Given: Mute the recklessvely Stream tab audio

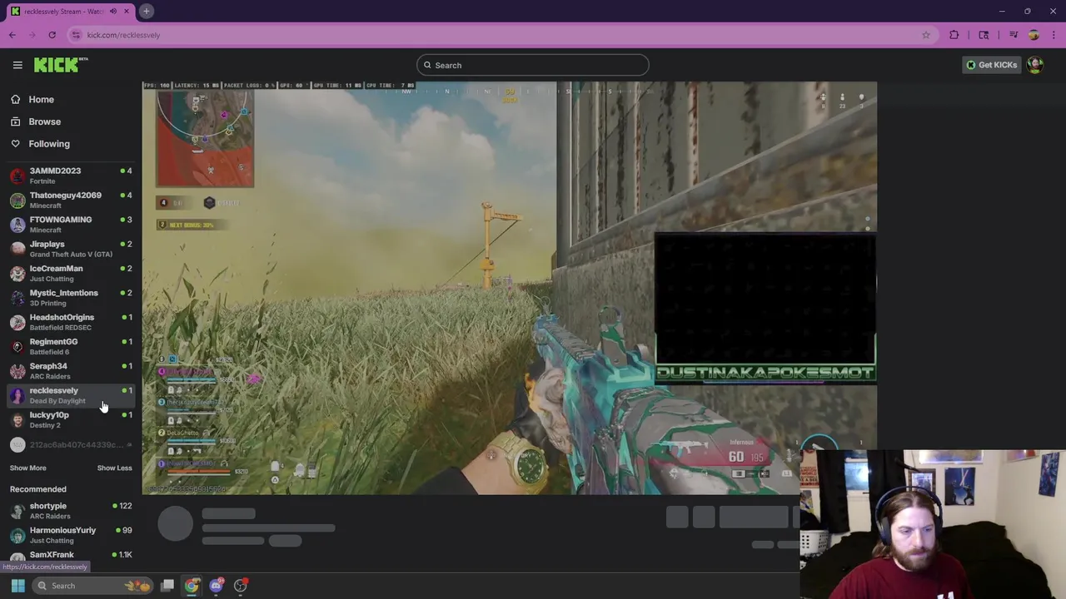Looking at the screenshot, I should coord(113,11).
